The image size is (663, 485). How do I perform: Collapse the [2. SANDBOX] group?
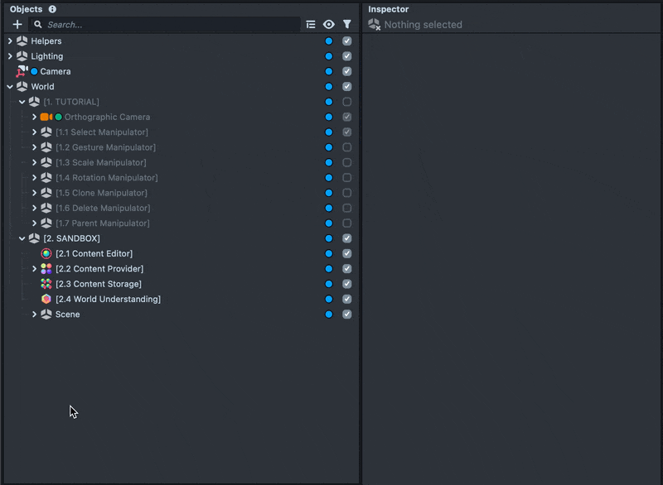[x=22, y=238]
